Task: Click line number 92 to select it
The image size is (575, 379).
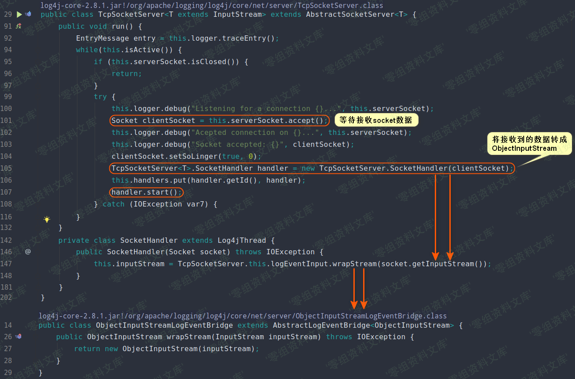Action: tap(8, 38)
